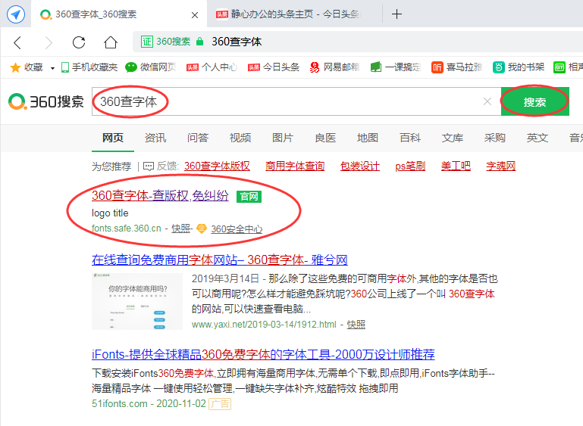Image resolution: width=583 pixels, height=426 pixels.
Task: Open 手机收藏夹 bookmark
Action: 89,67
